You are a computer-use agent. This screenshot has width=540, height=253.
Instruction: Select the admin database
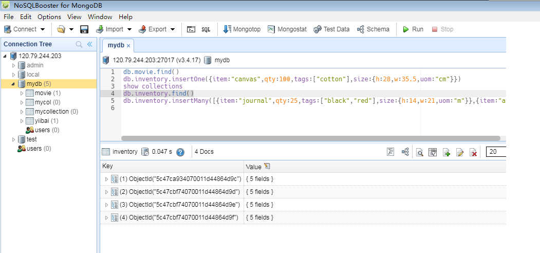pyautogui.click(x=35, y=65)
